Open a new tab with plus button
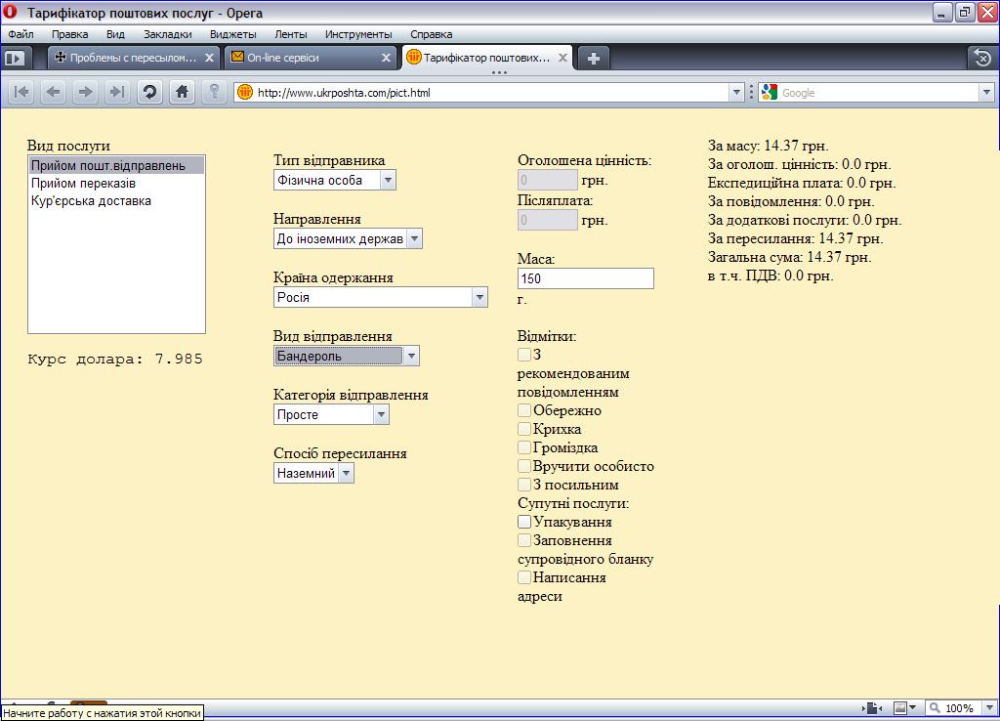 [x=593, y=58]
